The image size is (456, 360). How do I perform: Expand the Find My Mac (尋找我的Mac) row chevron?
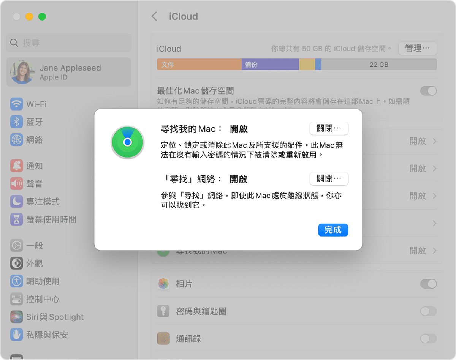point(435,251)
